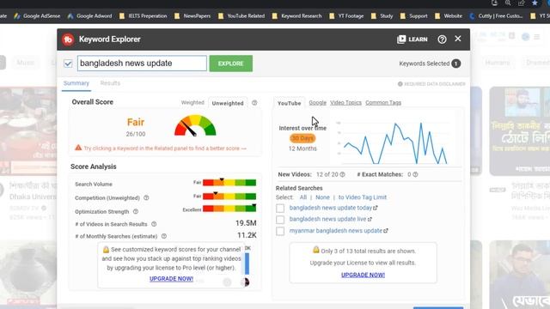Image resolution: width=550 pixels, height=309 pixels.
Task: Open the Google AdSense bookmark
Action: (37, 15)
